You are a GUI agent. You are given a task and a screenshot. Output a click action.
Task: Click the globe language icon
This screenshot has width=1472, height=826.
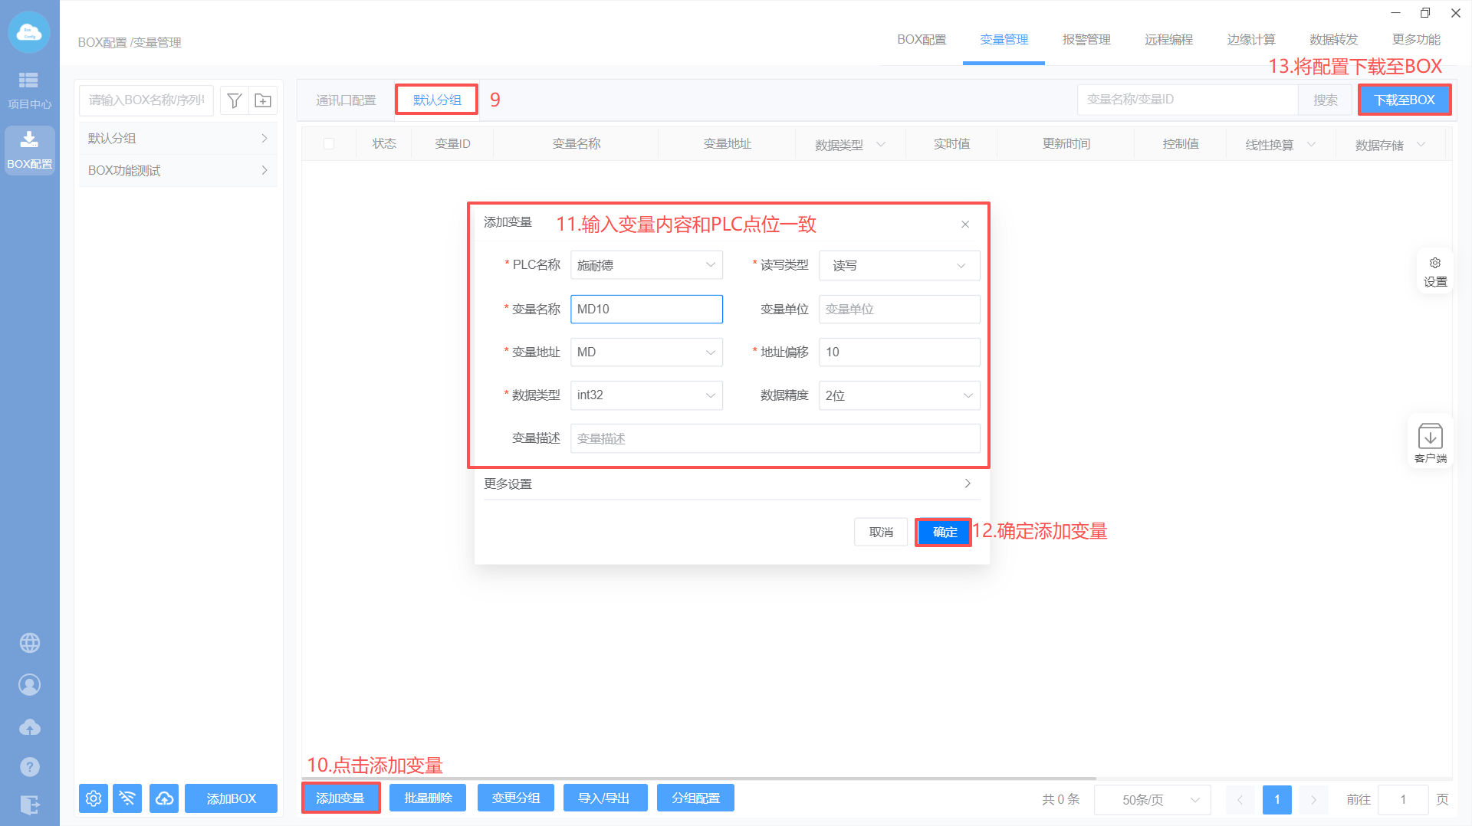[x=29, y=643]
